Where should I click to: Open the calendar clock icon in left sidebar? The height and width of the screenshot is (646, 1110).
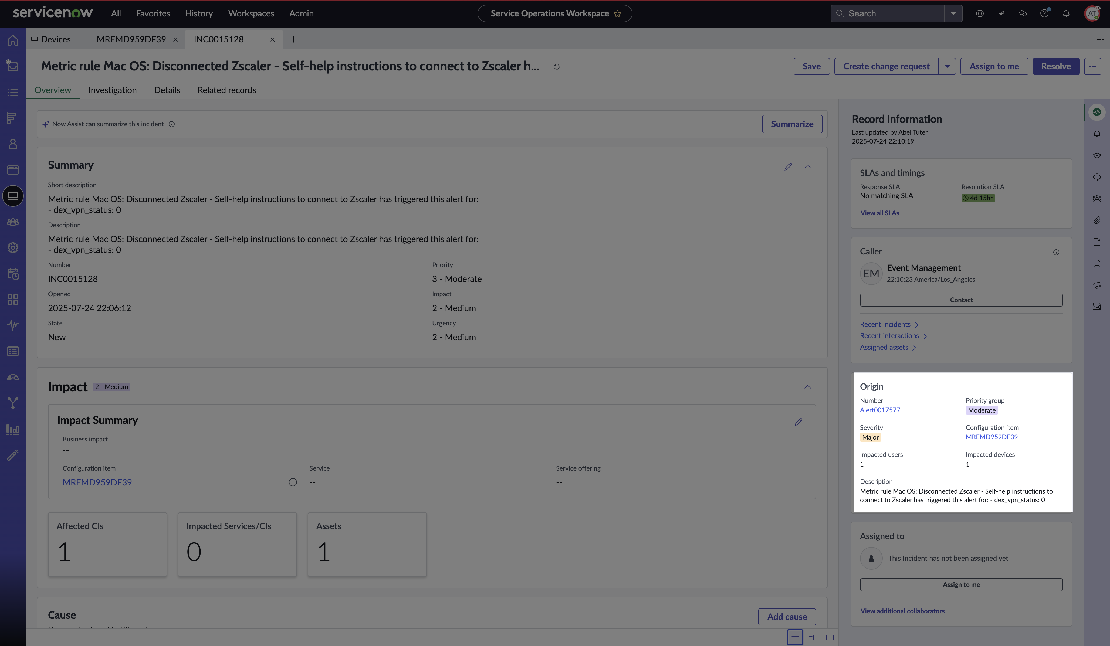(x=13, y=273)
